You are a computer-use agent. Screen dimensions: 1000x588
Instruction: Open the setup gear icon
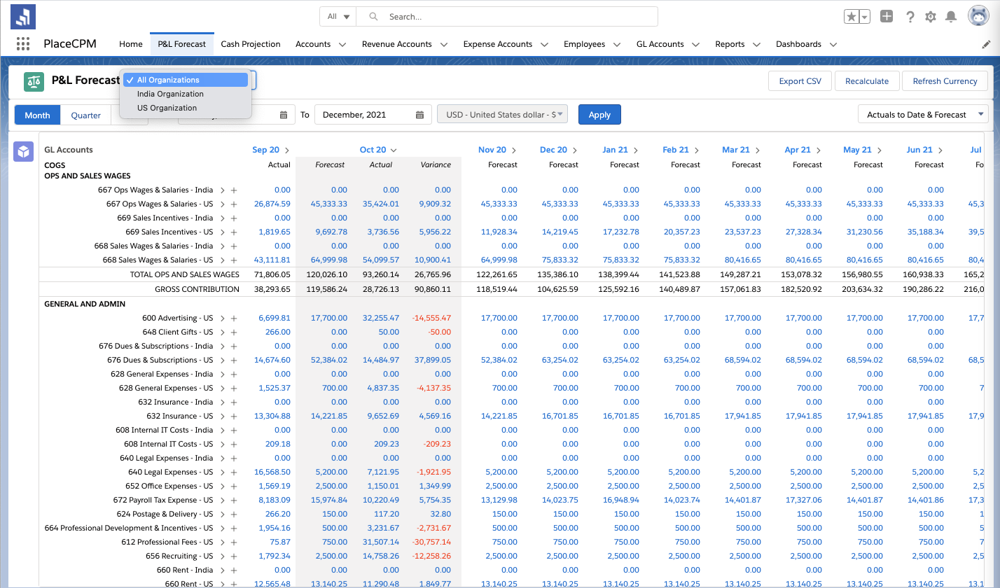(x=931, y=17)
